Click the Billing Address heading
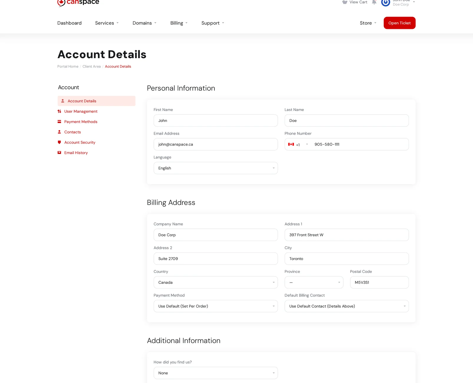This screenshot has width=473, height=383. pyautogui.click(x=171, y=203)
